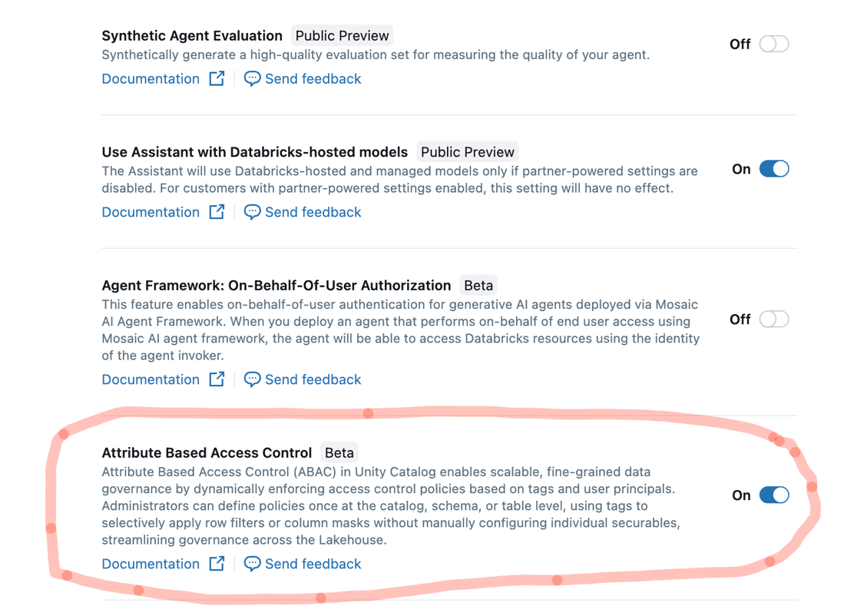844x606 pixels.
Task: Click external-link icon under Attribute Based Access Control
Action: point(217,564)
